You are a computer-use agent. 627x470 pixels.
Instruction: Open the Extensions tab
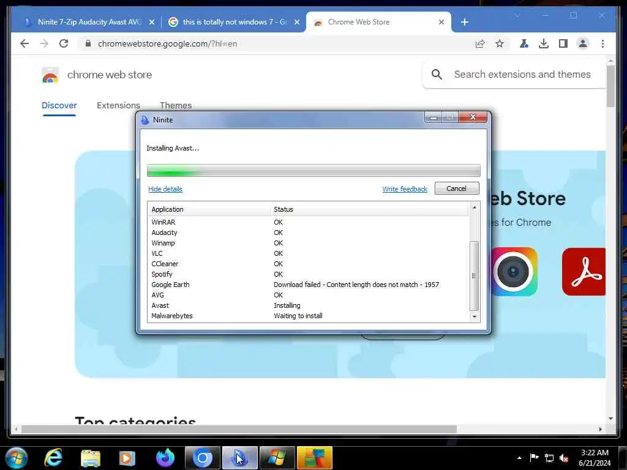coord(118,105)
